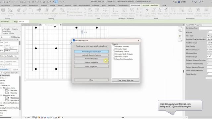Run the Hydraulic Analysis tool
The height and width of the screenshot is (119, 212).
(x=125, y=12)
